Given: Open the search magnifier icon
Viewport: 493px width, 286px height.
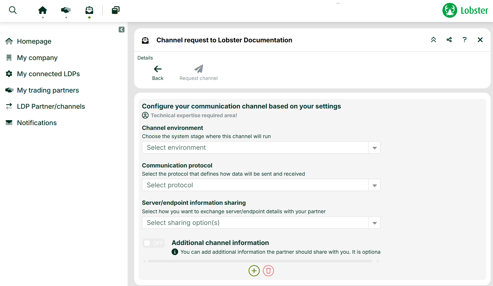Looking at the screenshot, I should 13,10.
